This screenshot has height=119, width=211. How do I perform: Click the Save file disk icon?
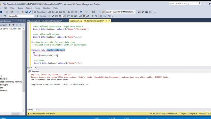coord(26,12)
